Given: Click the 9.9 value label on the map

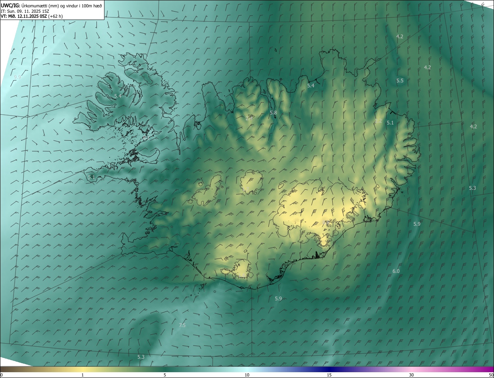Looking at the screenshot, I should [17, 77].
